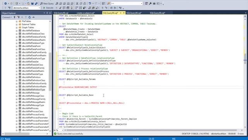Switch to SQLQuery88.sql tab
Screen dimensions: 248x140
pos(134,13)
